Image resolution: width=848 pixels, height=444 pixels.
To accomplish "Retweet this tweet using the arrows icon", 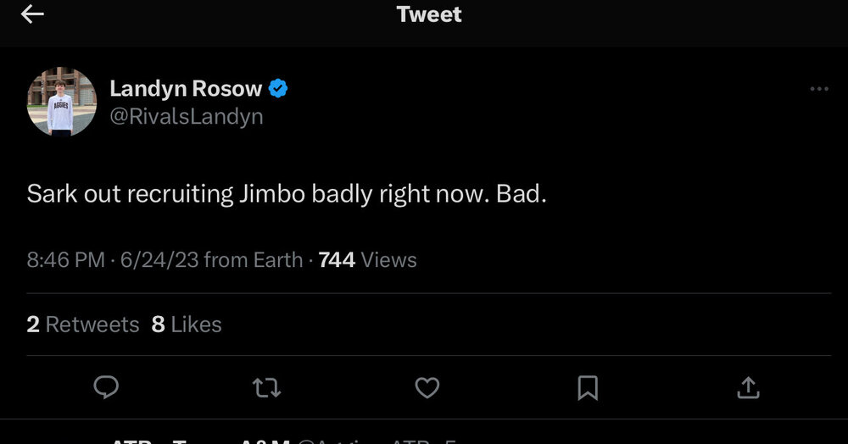I will (x=266, y=387).
